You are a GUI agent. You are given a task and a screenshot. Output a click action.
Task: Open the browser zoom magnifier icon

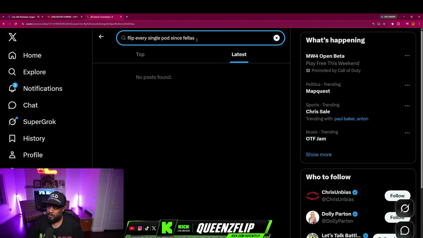point(373,24)
